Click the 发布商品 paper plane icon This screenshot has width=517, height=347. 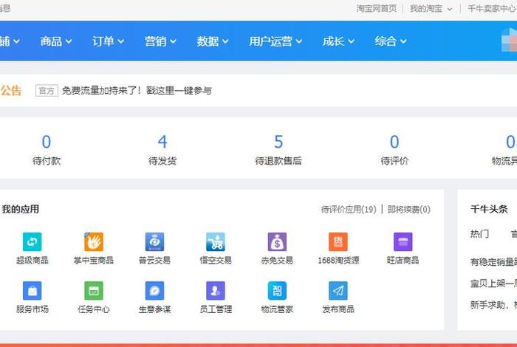[338, 291]
